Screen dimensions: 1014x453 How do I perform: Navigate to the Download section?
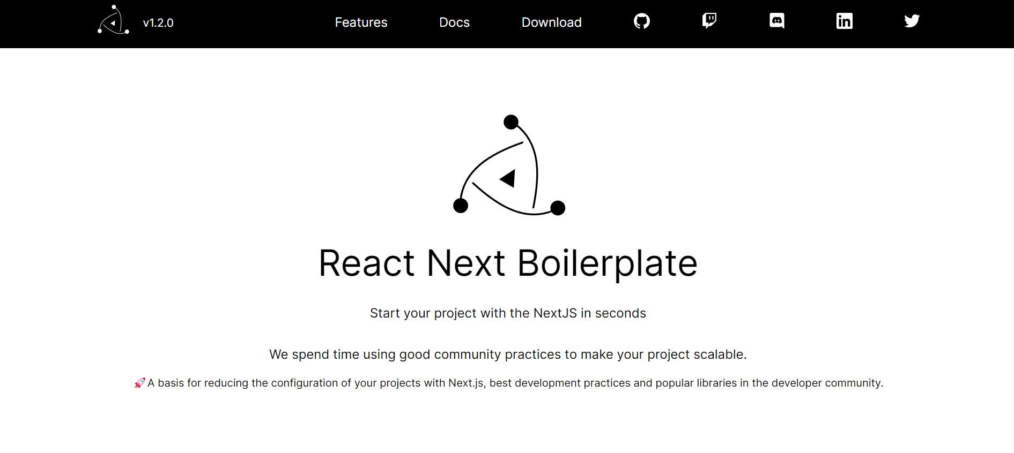(x=551, y=22)
